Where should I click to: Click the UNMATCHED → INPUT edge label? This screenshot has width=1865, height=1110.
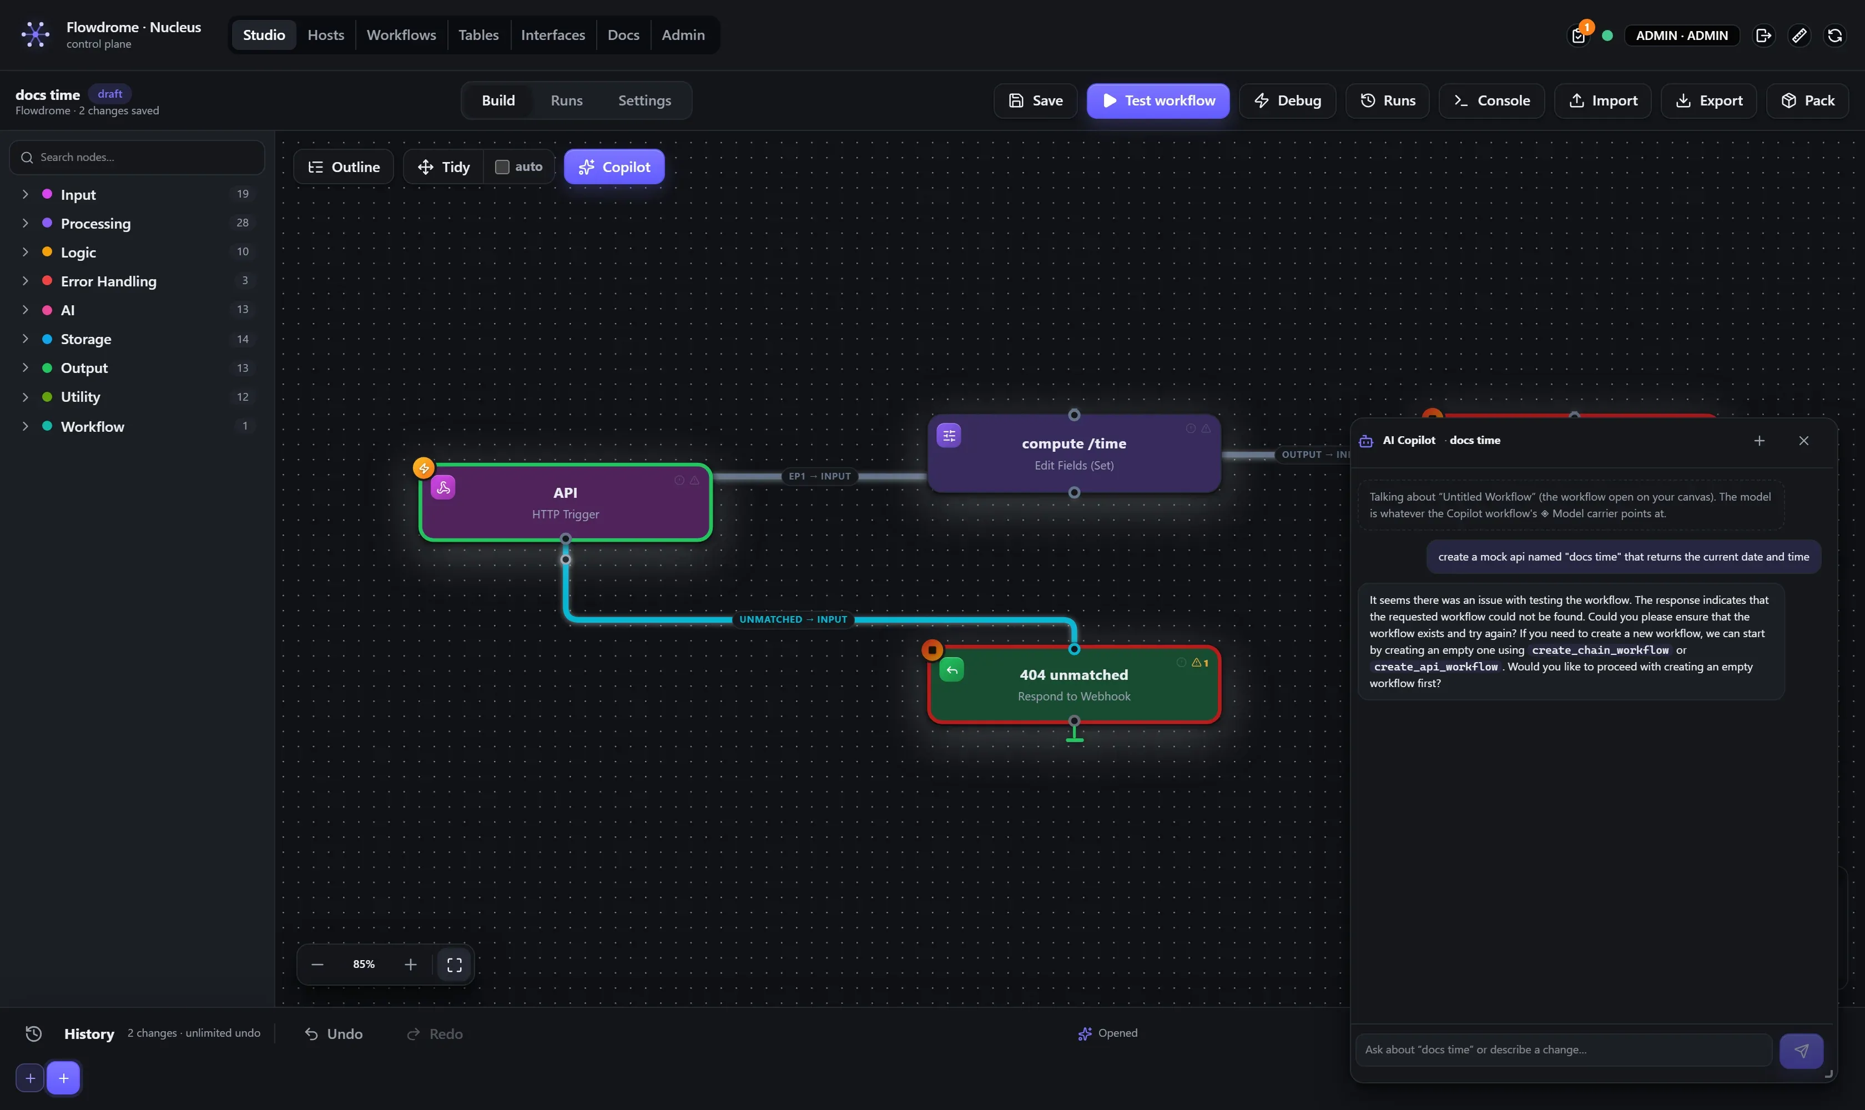[x=793, y=620]
